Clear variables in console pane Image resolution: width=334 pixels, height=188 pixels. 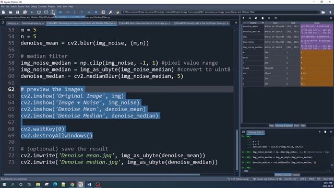pos(325,132)
